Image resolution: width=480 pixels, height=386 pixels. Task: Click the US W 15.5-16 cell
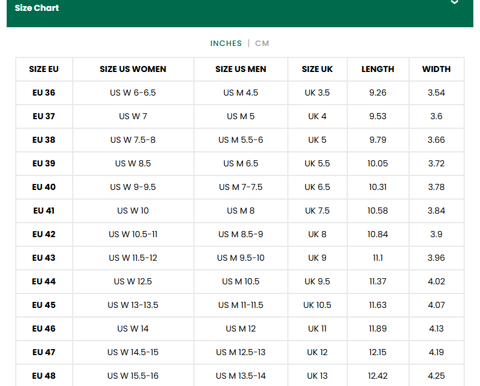point(133,376)
